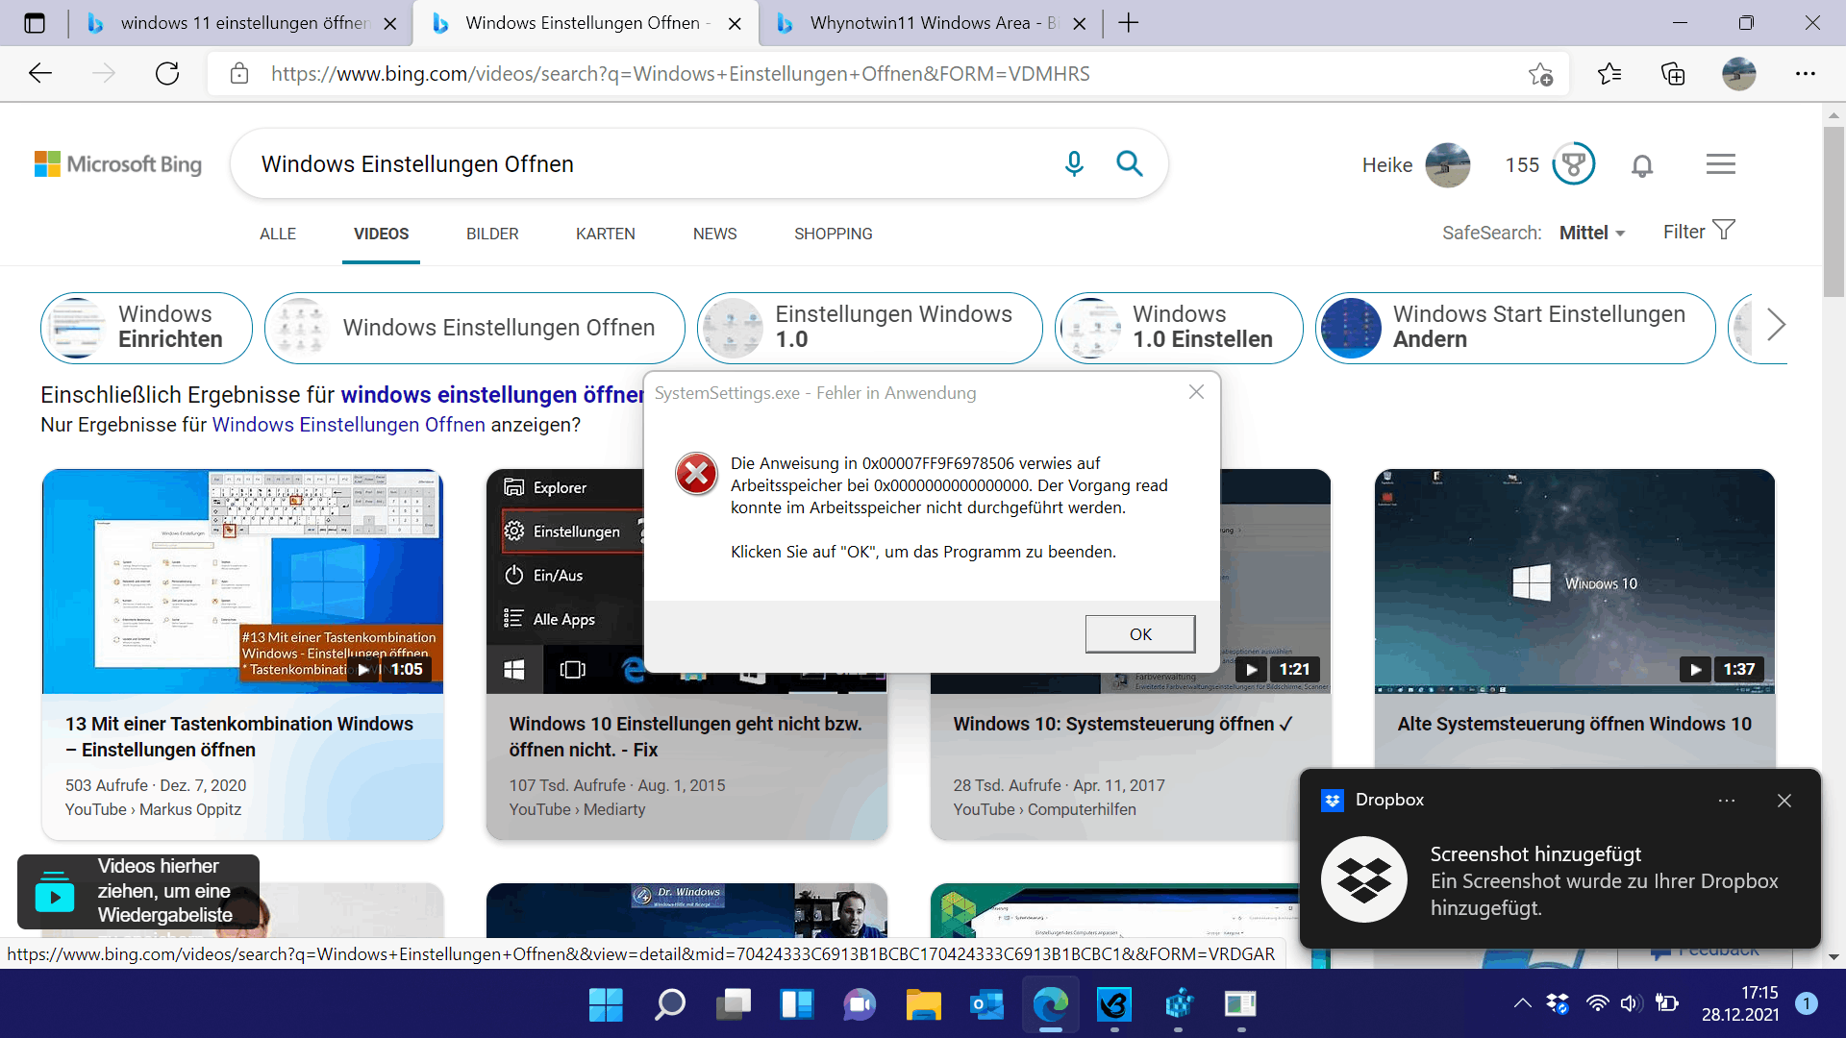Open the Collections icon in Edge
Screen dimensions: 1846x1038
point(1673,74)
